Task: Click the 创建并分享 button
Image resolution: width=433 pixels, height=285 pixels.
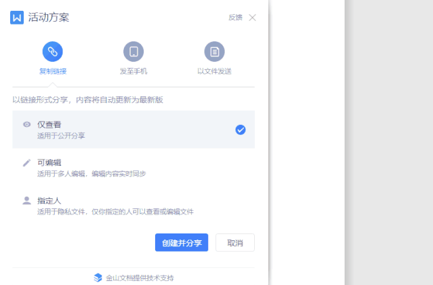Action: coord(182,242)
